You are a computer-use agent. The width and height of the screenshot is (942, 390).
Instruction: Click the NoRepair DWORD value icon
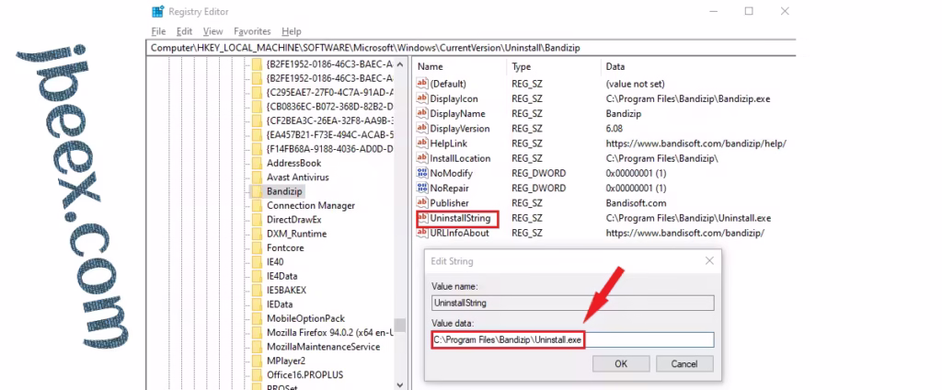tap(422, 188)
